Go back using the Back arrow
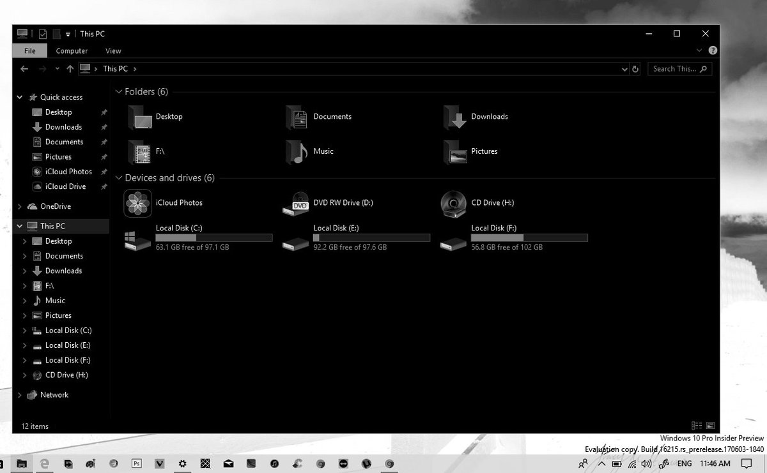This screenshot has height=473, width=767. [x=24, y=69]
